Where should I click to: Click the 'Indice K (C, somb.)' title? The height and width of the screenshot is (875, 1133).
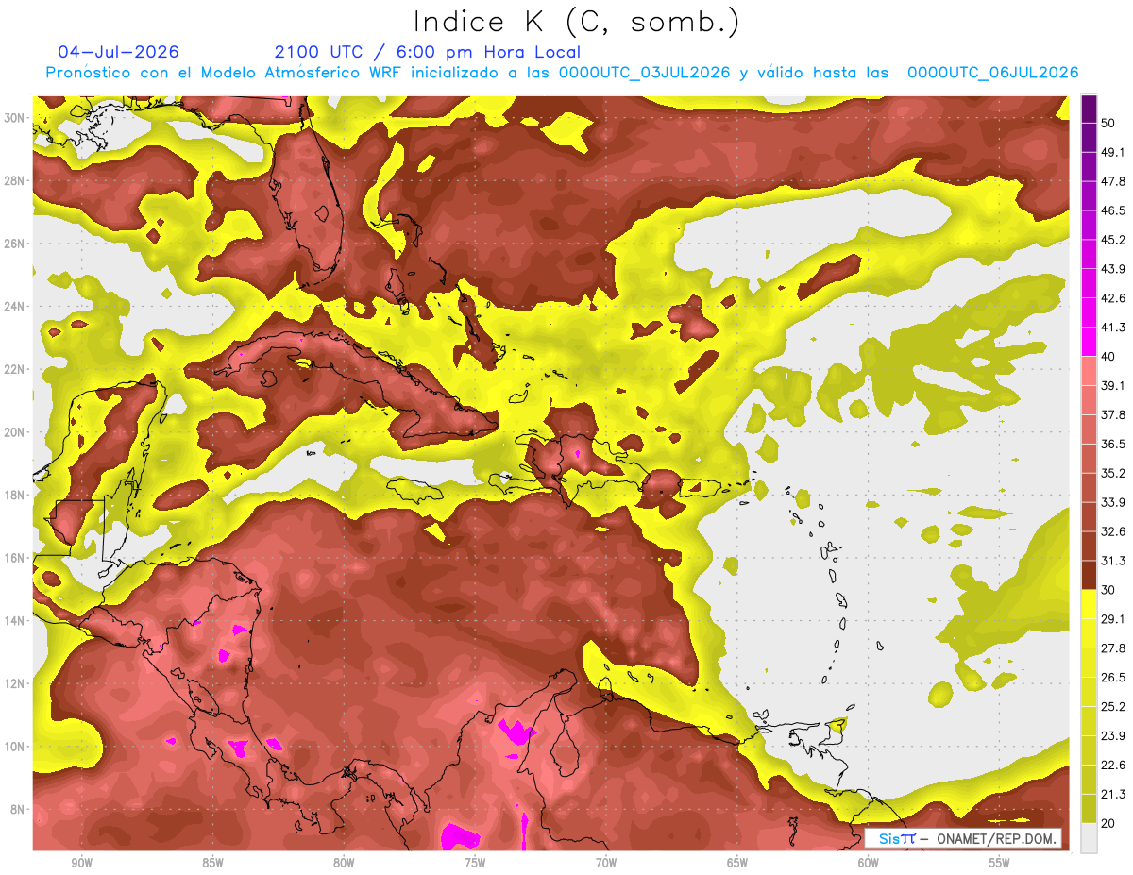(577, 22)
